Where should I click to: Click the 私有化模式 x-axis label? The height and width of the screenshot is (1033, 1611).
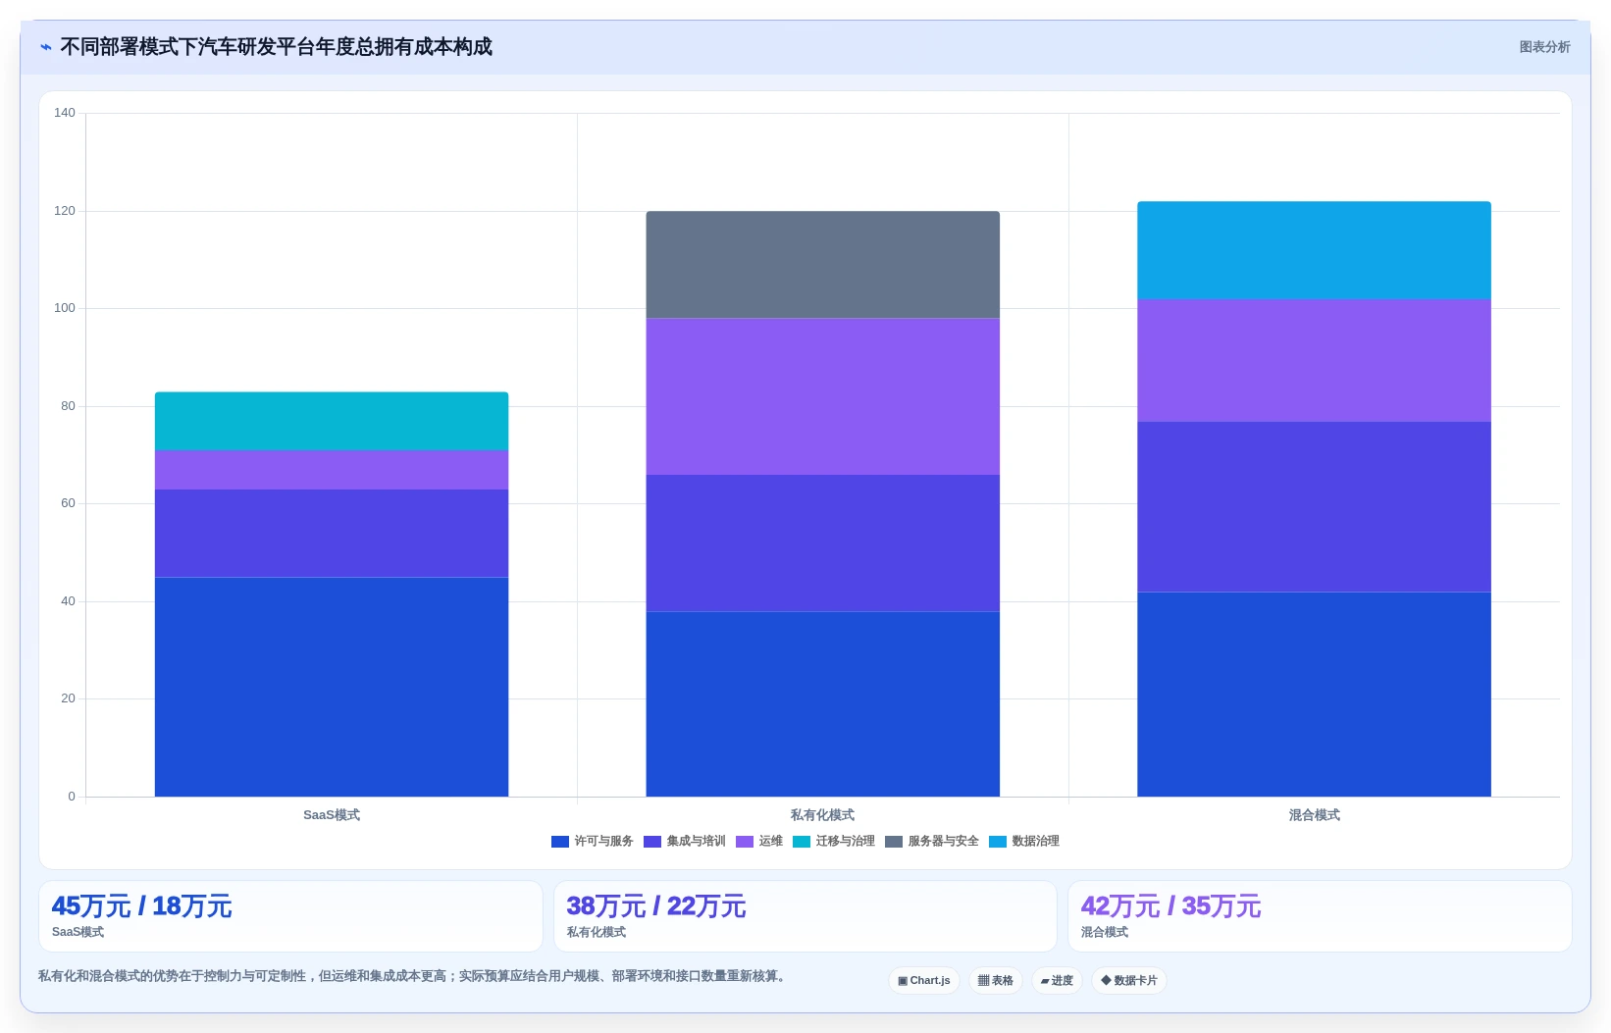823,815
